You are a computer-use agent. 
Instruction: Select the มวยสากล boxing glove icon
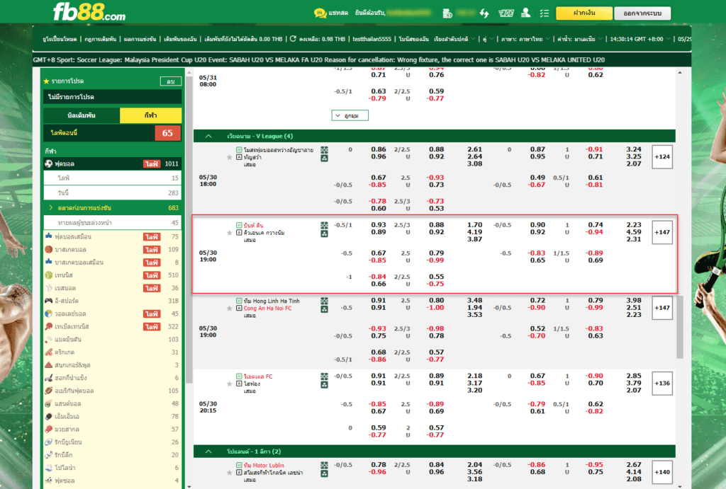tap(49, 429)
